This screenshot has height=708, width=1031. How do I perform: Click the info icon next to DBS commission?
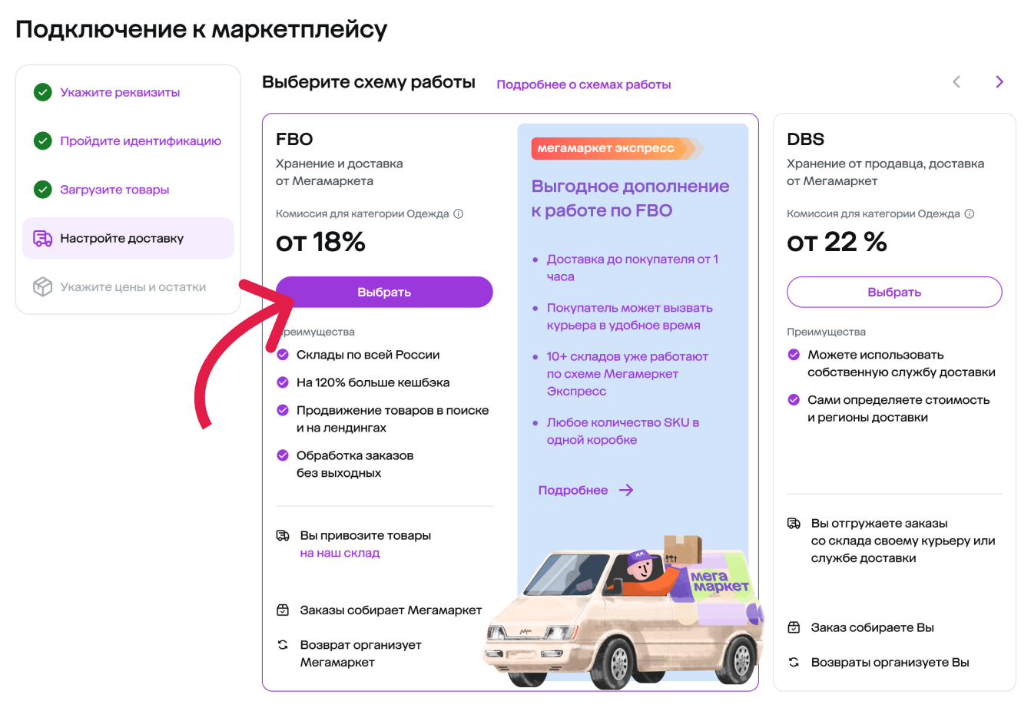pos(970,214)
